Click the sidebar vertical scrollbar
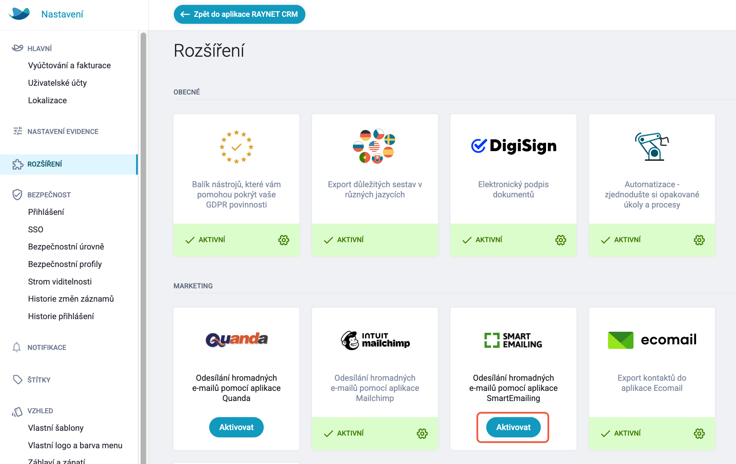 [x=143, y=248]
